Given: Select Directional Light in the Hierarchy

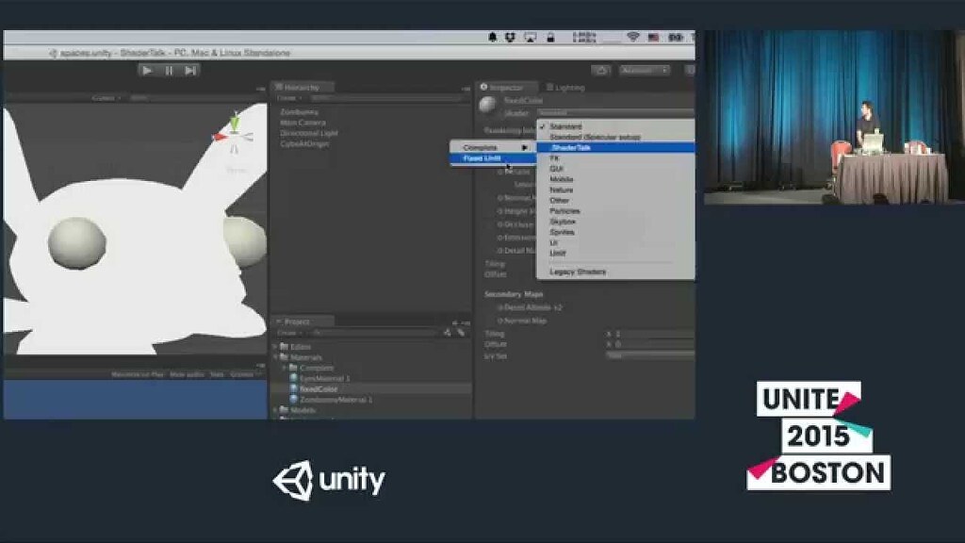Looking at the screenshot, I should (309, 133).
